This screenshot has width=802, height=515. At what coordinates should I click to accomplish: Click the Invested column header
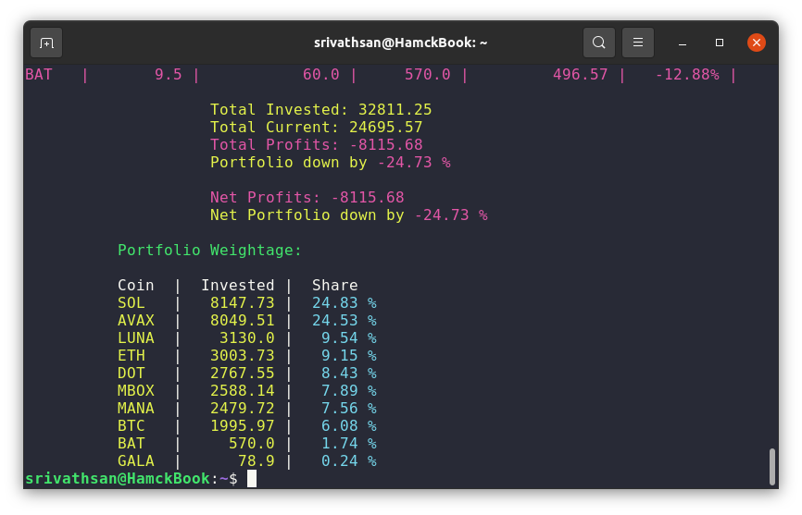pos(237,286)
